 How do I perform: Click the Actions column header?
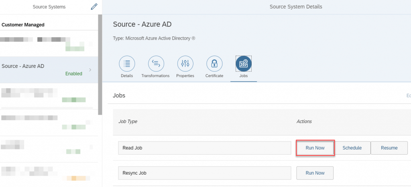click(304, 121)
